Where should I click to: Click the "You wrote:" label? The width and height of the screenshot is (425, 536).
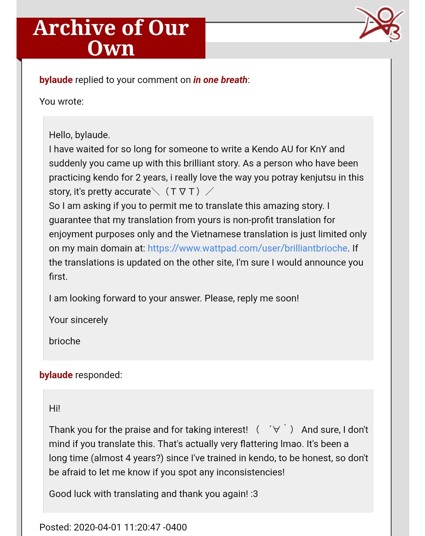point(61,102)
